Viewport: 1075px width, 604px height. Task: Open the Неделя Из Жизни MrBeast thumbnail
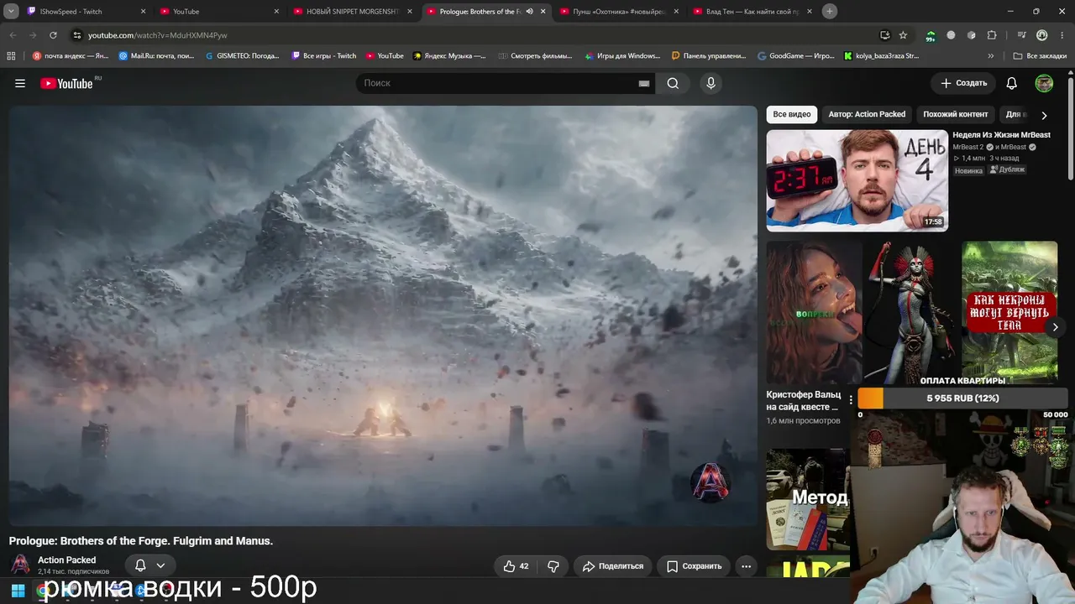(x=857, y=180)
